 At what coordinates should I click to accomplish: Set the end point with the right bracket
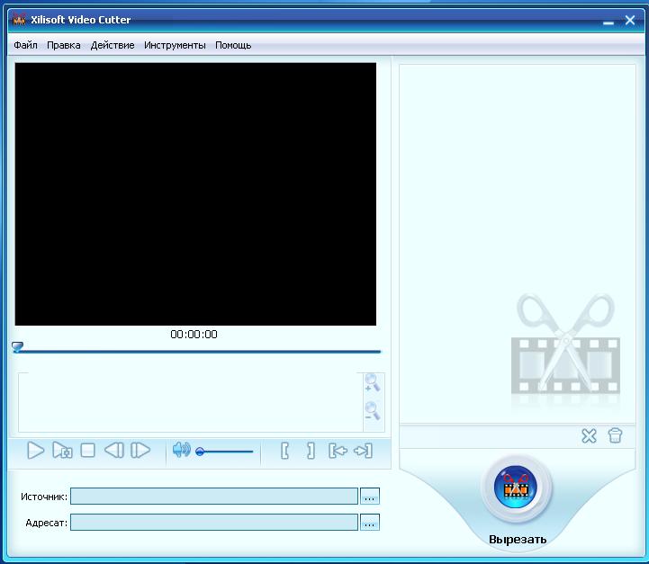(x=311, y=451)
